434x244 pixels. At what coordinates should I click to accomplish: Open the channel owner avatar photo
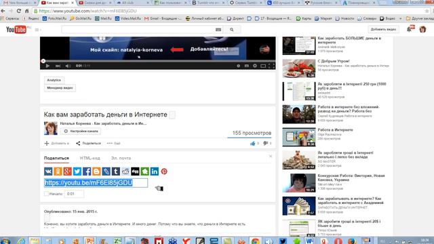tap(51, 128)
